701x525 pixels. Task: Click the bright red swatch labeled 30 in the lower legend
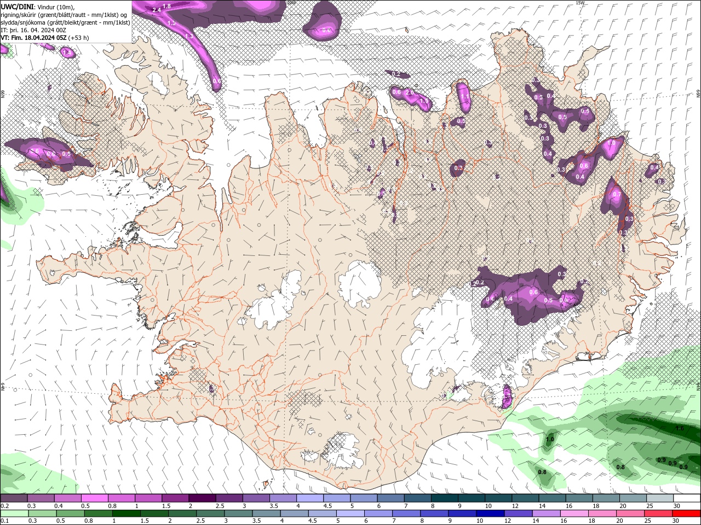[687, 514]
